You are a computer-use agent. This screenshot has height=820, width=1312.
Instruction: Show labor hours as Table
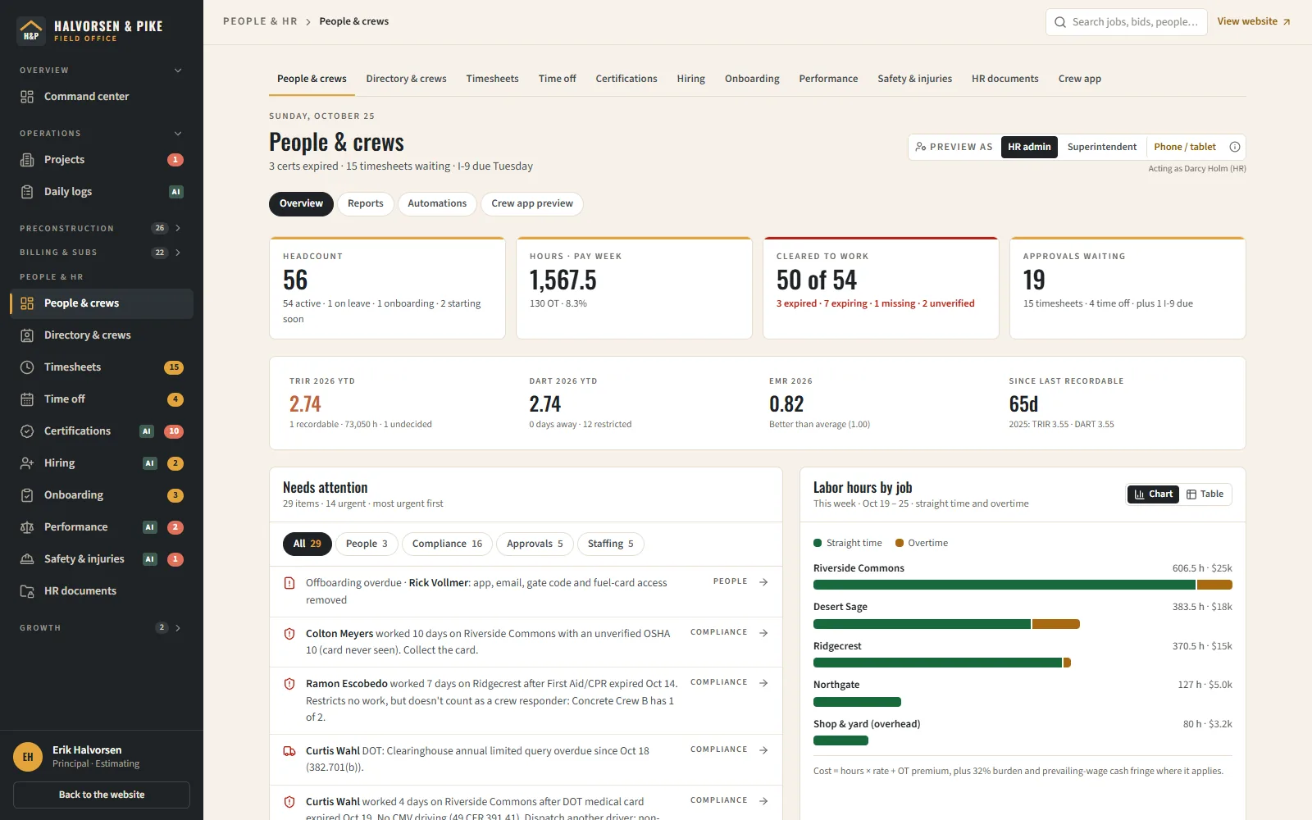[x=1205, y=494]
